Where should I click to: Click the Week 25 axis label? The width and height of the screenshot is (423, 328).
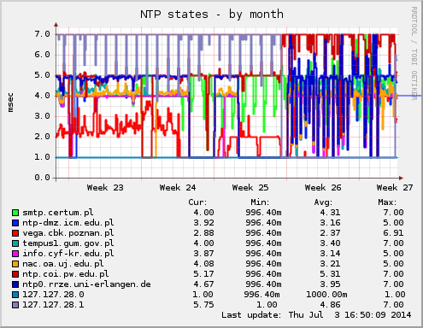[250, 188]
